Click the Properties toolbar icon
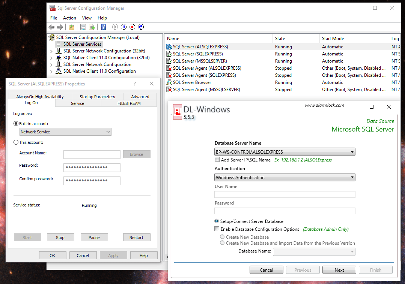The width and height of the screenshot is (405, 284). pos(83,27)
